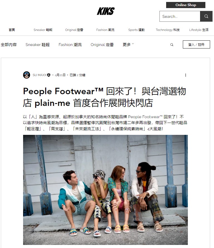Open Lifestyle 生活 in the navigation bar
This screenshot has height=248, width=214.
pos(199,30)
